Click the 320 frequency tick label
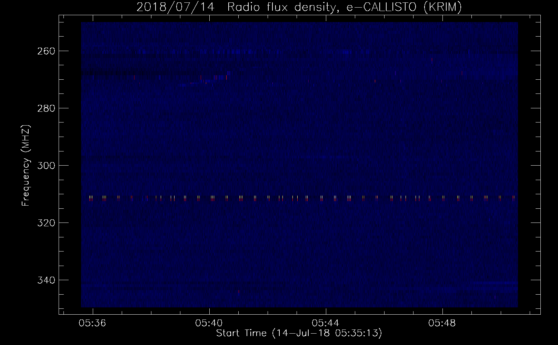 pos(46,223)
